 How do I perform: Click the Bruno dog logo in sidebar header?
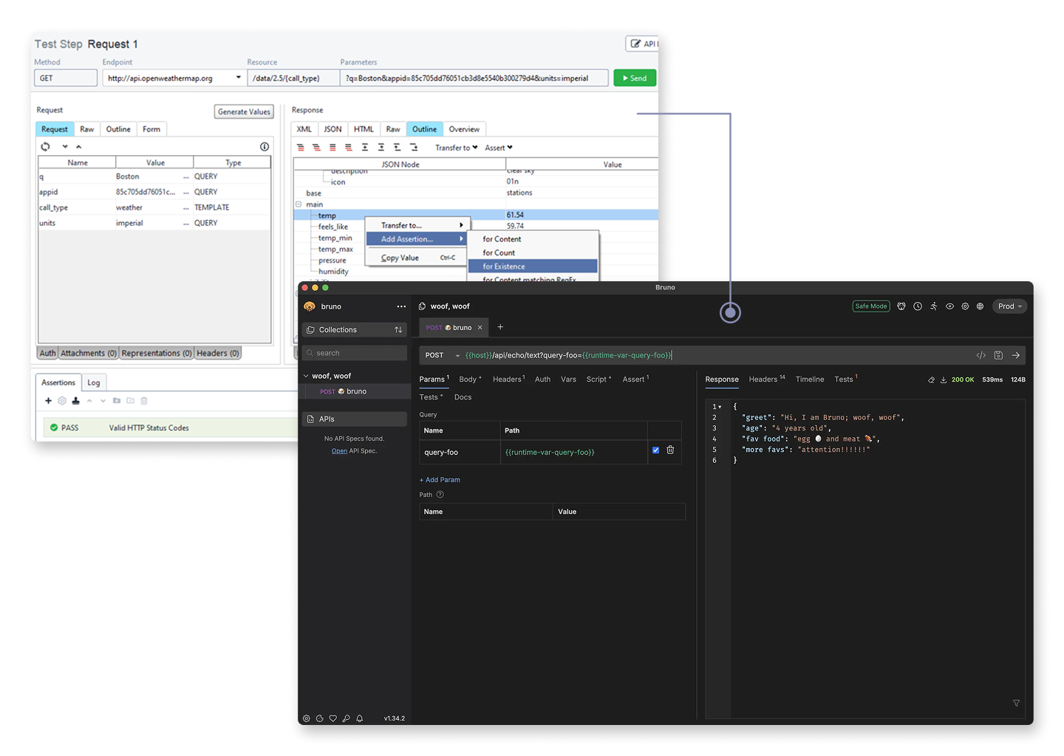(x=310, y=306)
